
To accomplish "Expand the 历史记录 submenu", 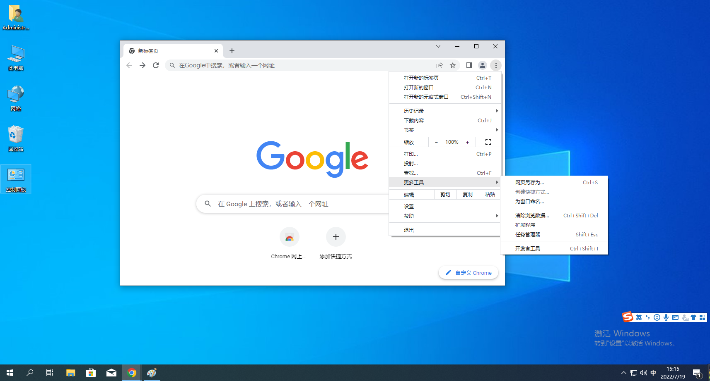I will pyautogui.click(x=444, y=111).
